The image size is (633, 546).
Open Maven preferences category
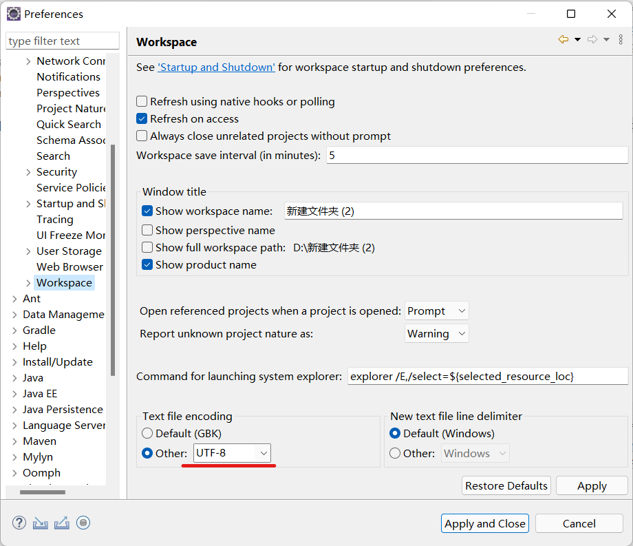39,441
